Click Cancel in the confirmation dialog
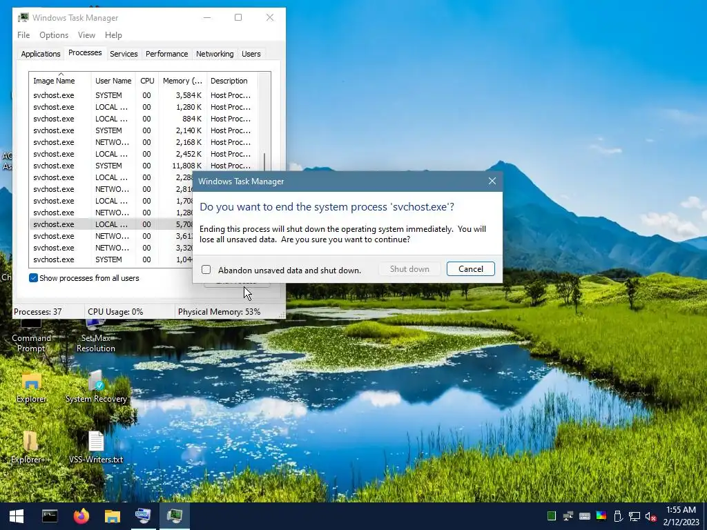The image size is (707, 530). (x=471, y=269)
